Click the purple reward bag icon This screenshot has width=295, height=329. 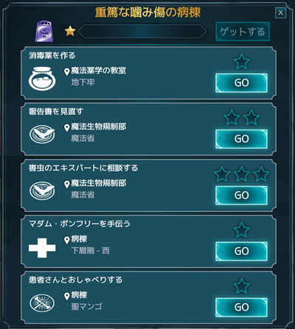pyautogui.click(x=44, y=32)
